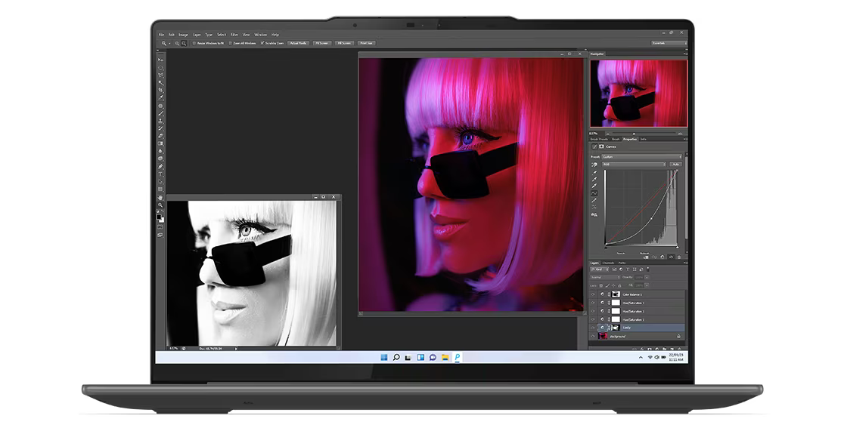Select the Crop tool
The image size is (844, 428).
(x=160, y=90)
